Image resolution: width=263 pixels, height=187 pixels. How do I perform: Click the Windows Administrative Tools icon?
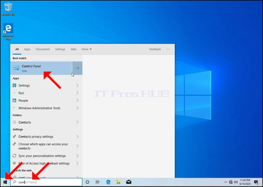[14, 108]
